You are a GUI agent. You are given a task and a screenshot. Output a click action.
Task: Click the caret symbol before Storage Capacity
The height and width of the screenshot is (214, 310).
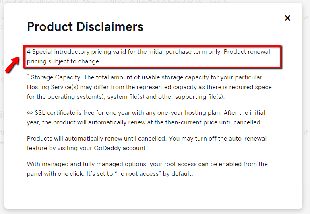click(28, 76)
